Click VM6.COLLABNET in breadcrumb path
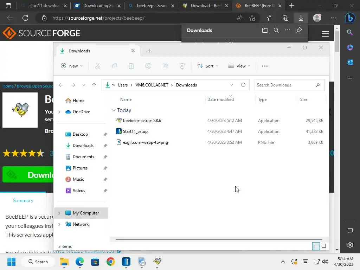 (152, 85)
